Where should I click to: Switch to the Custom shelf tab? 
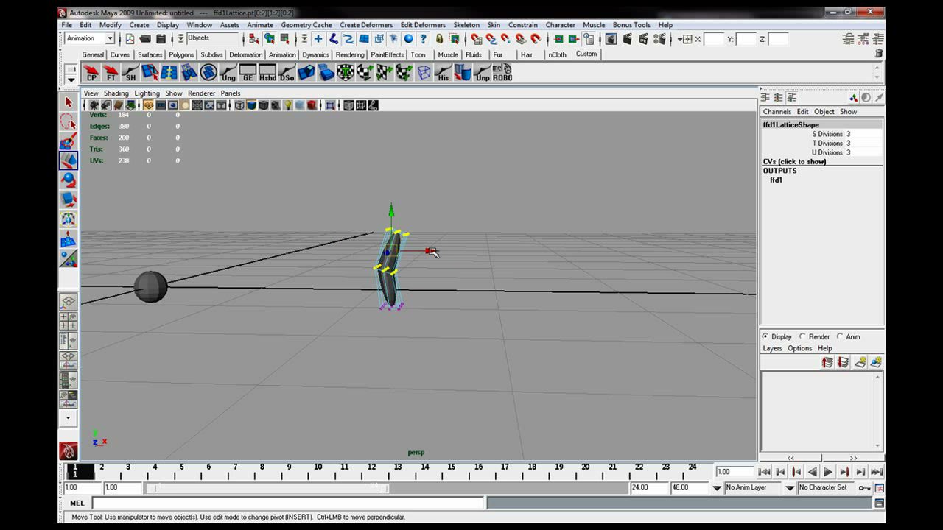point(586,54)
